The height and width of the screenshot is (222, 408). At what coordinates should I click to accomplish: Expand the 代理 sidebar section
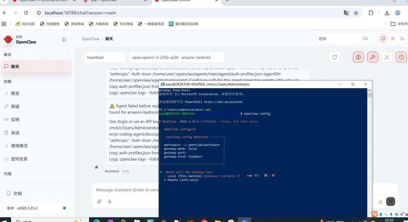click(x=36, y=174)
